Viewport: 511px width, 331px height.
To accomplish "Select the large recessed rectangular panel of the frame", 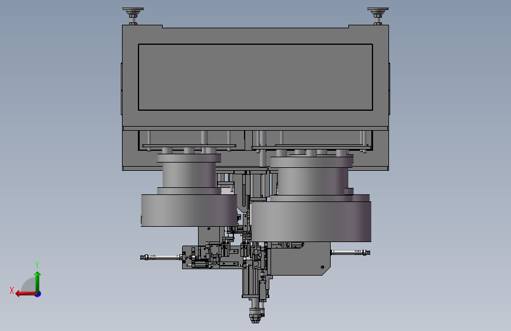I will tap(256, 77).
